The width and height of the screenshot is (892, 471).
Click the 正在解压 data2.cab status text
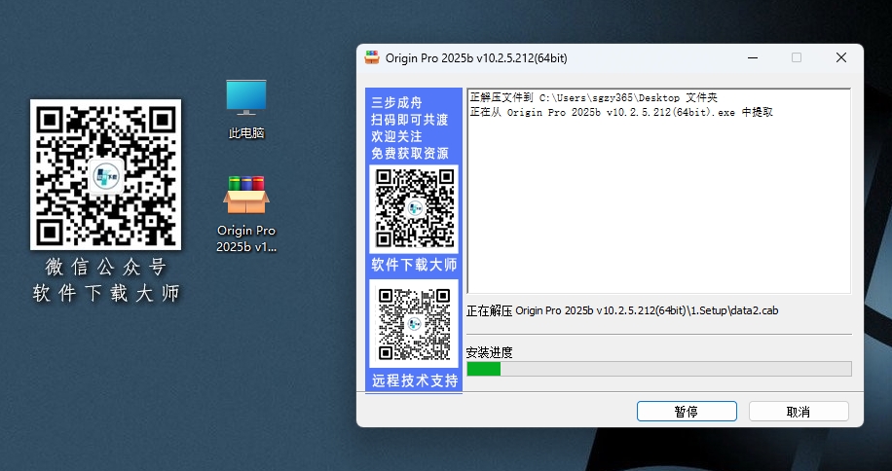[622, 311]
